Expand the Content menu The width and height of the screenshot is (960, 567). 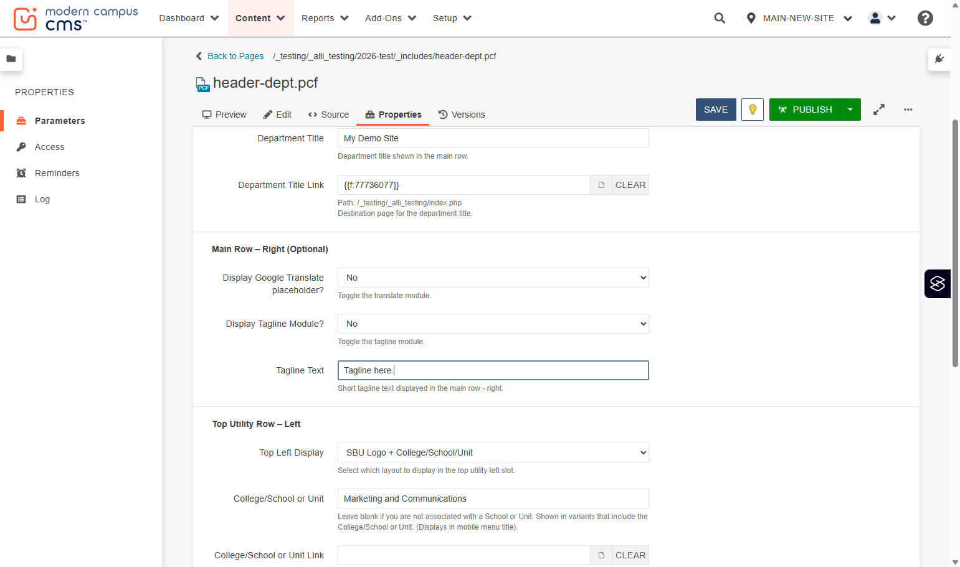(x=260, y=18)
